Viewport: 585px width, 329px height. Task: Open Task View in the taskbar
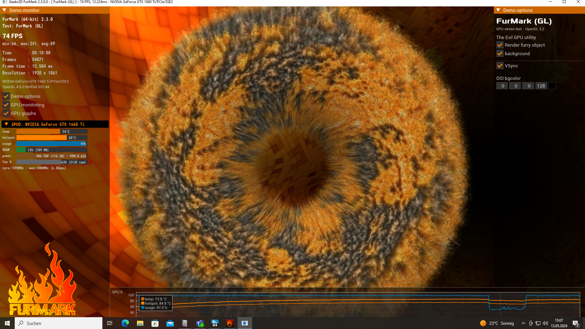click(x=110, y=323)
